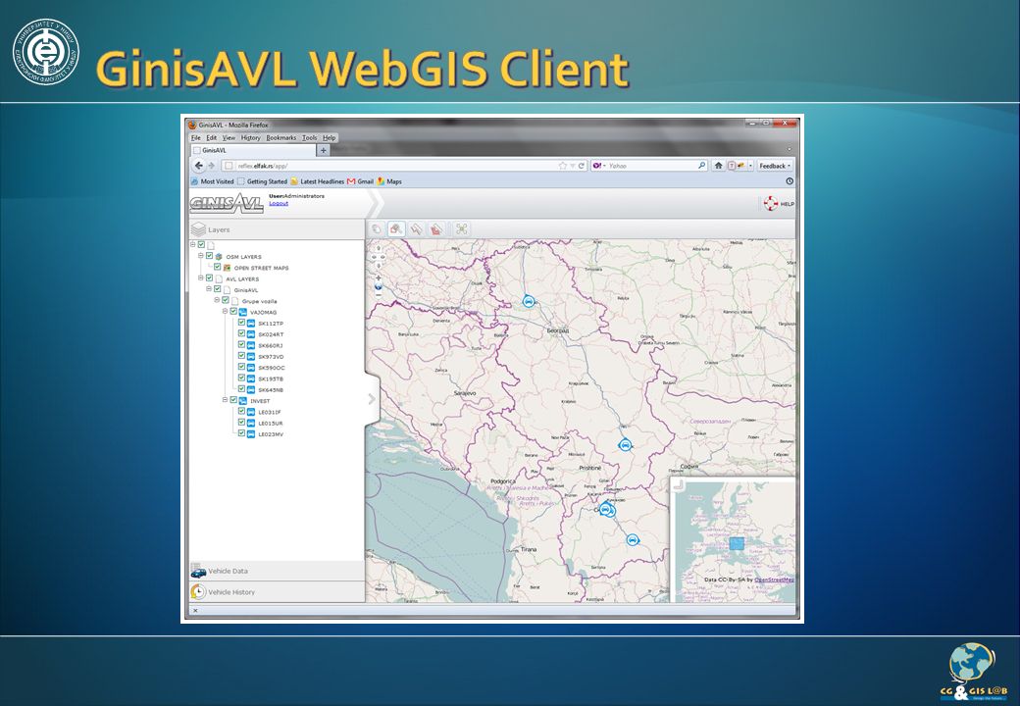Open the Vehicle Data panel
The width and height of the screenshot is (1020, 706).
coord(277,571)
